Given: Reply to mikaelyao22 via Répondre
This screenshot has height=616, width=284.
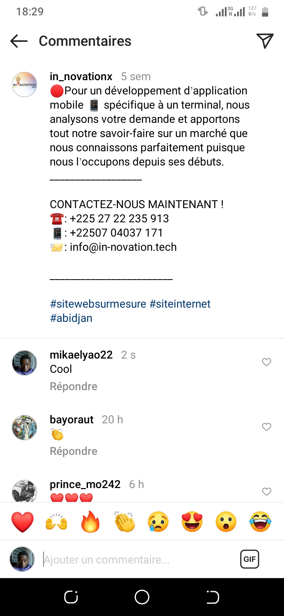Looking at the screenshot, I should pyautogui.click(x=74, y=387).
